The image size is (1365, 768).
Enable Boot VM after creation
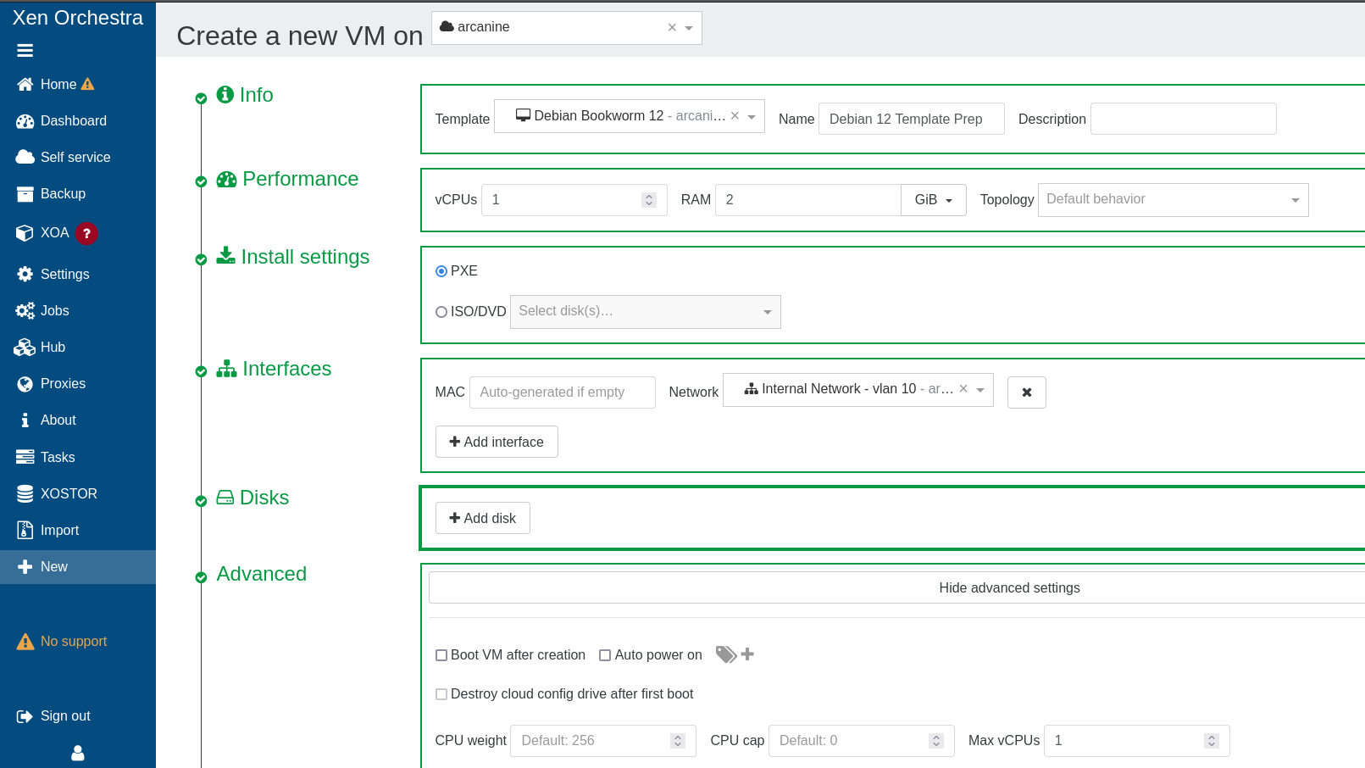tap(441, 655)
